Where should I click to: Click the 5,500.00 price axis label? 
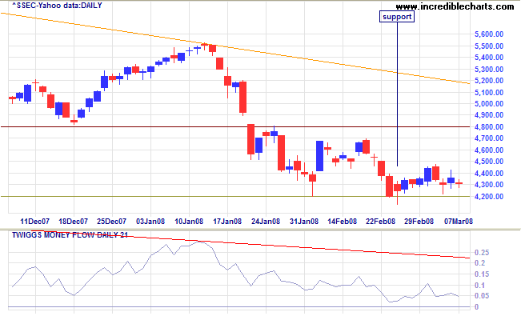coord(489,46)
